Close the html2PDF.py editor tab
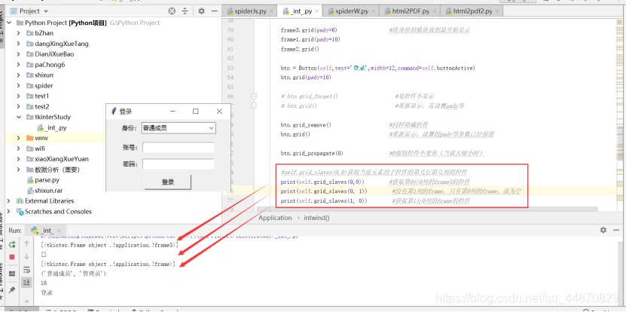The width and height of the screenshot is (626, 312). [435, 11]
